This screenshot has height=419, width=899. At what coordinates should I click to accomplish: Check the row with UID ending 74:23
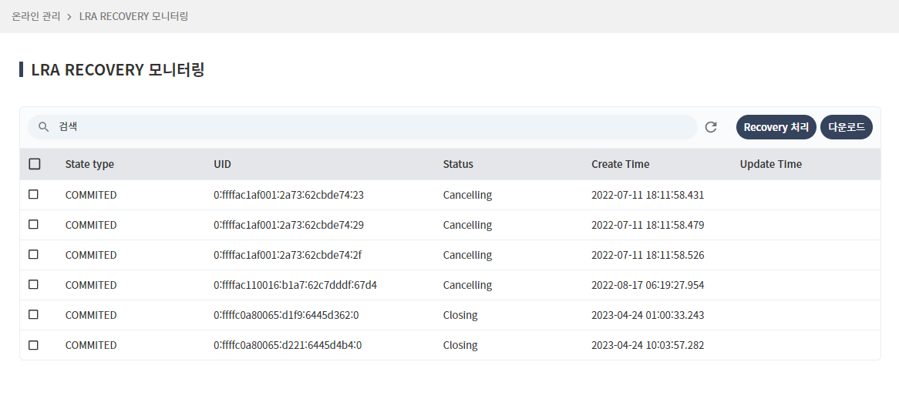(33, 195)
